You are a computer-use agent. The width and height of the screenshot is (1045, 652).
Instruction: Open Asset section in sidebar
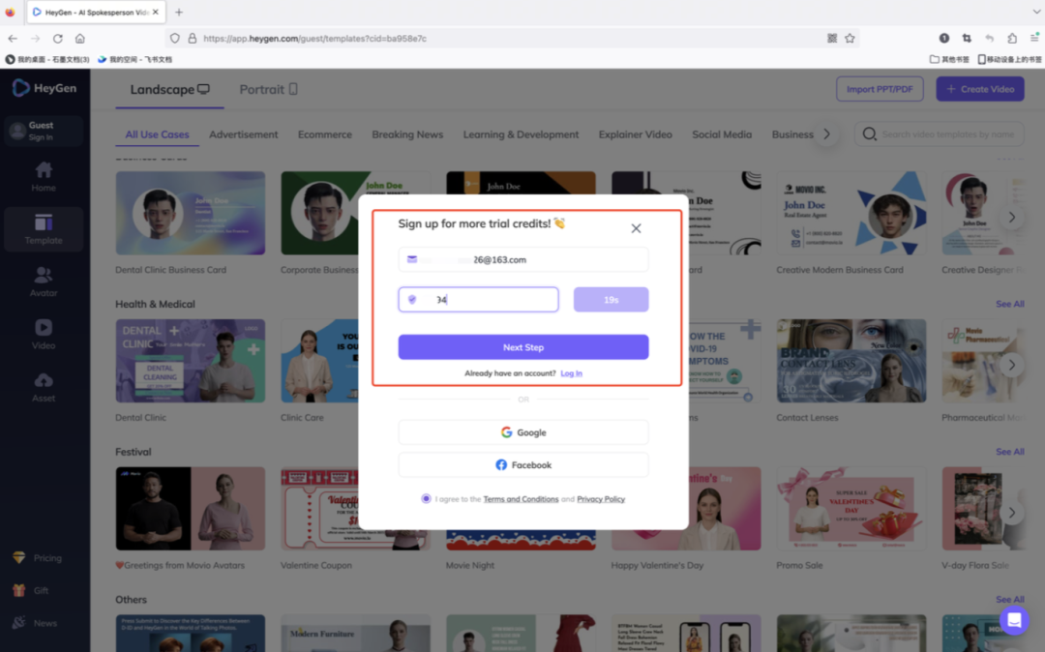click(x=44, y=387)
